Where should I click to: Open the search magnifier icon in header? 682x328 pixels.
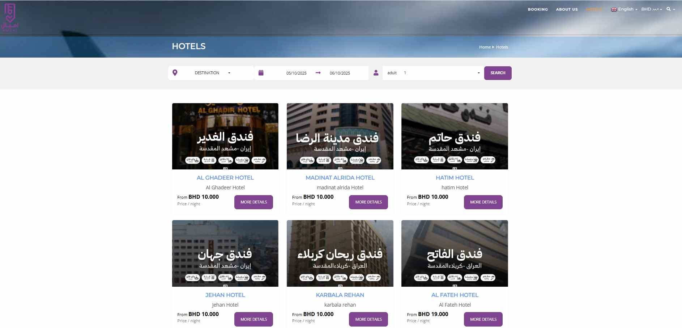669,9
